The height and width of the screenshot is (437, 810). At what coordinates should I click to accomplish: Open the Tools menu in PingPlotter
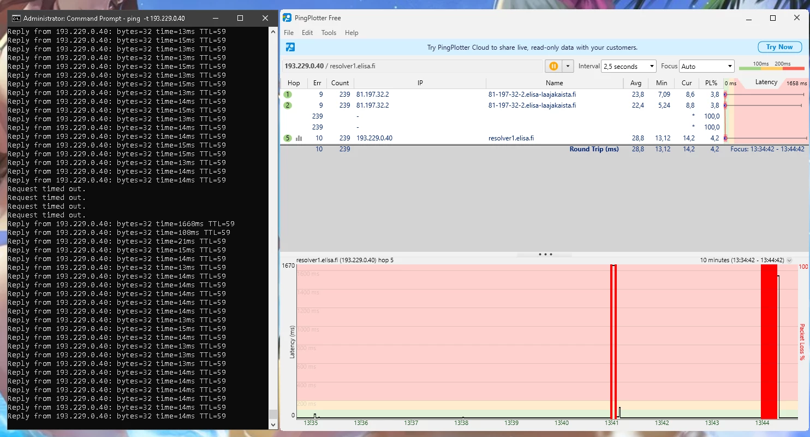(329, 33)
